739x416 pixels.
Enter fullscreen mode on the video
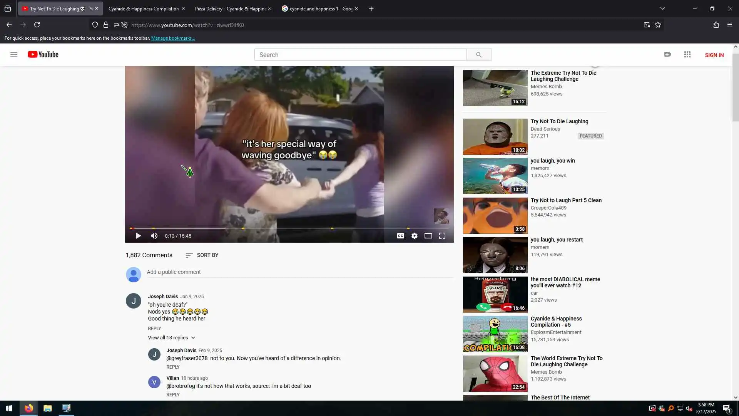(442, 236)
